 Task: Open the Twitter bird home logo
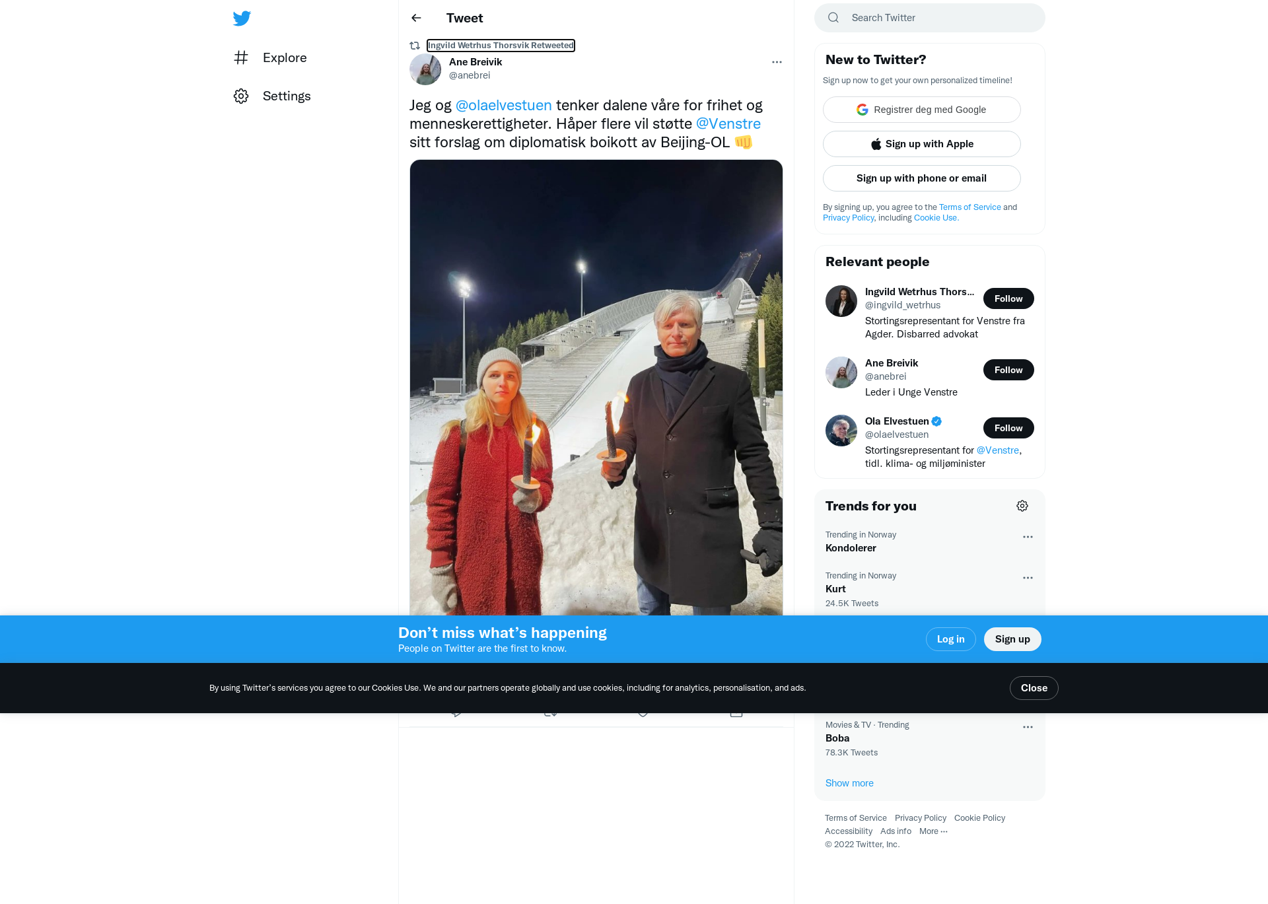242,18
